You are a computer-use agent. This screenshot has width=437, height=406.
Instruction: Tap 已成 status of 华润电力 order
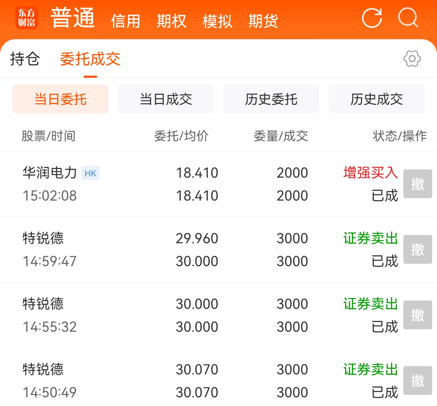coord(385,196)
